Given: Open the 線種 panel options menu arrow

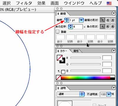Looking at the screenshot, I should 114,13.
